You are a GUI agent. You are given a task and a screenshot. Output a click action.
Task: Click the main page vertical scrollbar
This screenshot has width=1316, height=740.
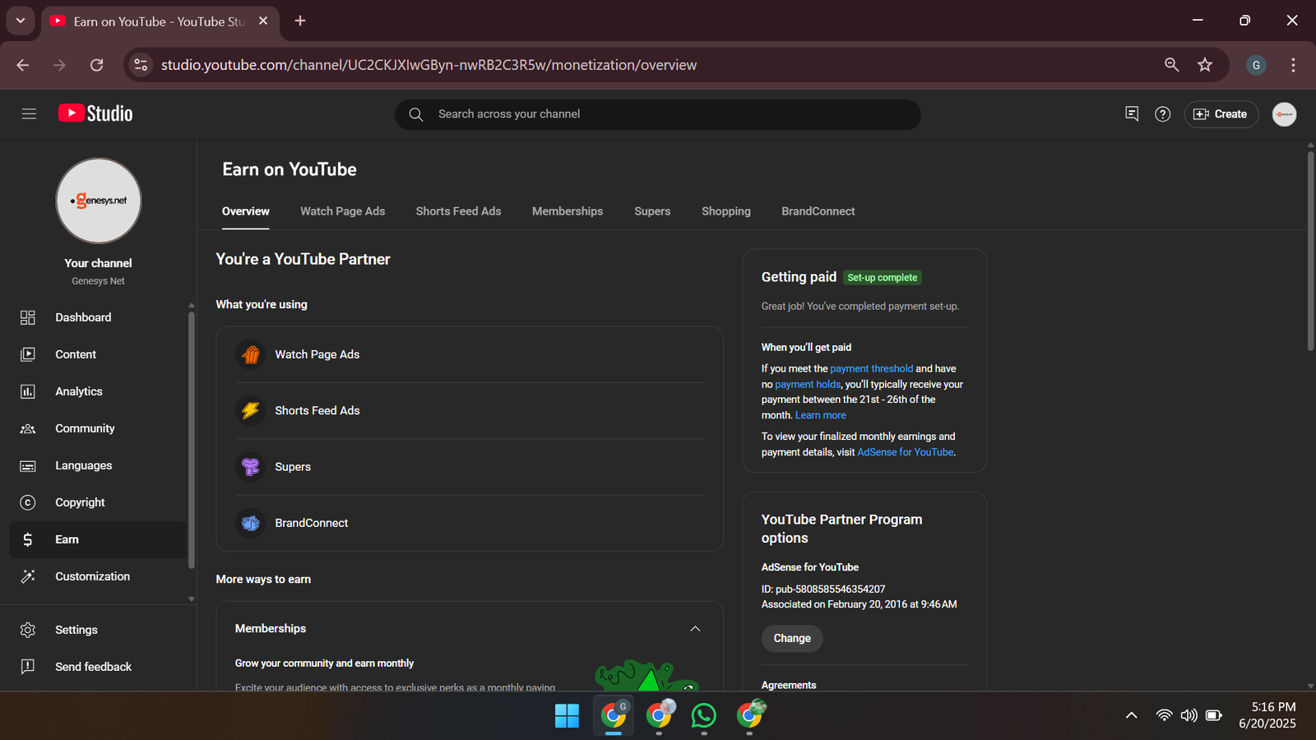(1310, 251)
